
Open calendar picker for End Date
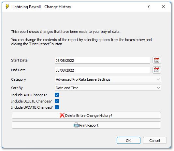coord(157,70)
